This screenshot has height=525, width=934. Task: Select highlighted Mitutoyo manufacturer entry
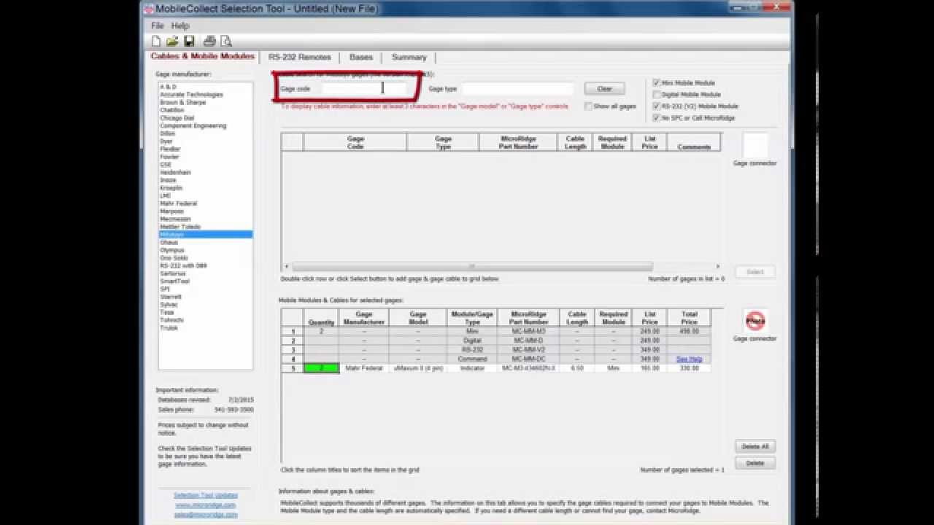click(205, 235)
